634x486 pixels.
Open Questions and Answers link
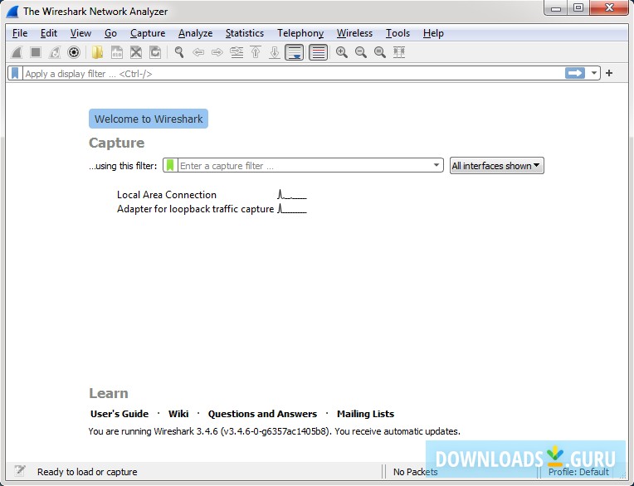[262, 414]
